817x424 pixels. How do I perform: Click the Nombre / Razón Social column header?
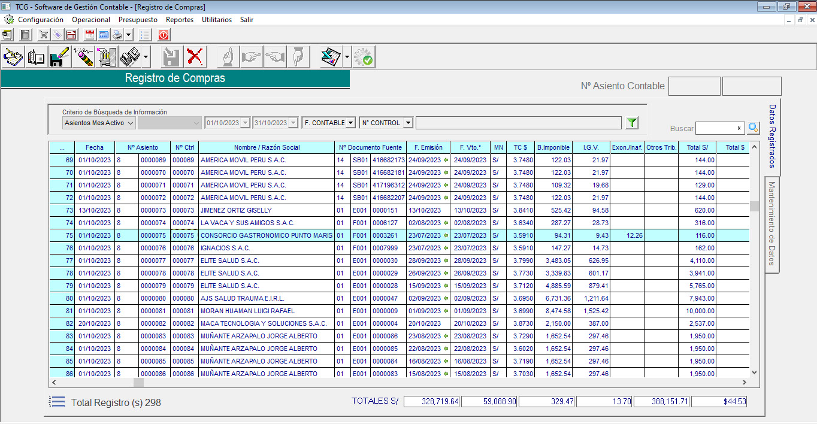click(x=267, y=147)
